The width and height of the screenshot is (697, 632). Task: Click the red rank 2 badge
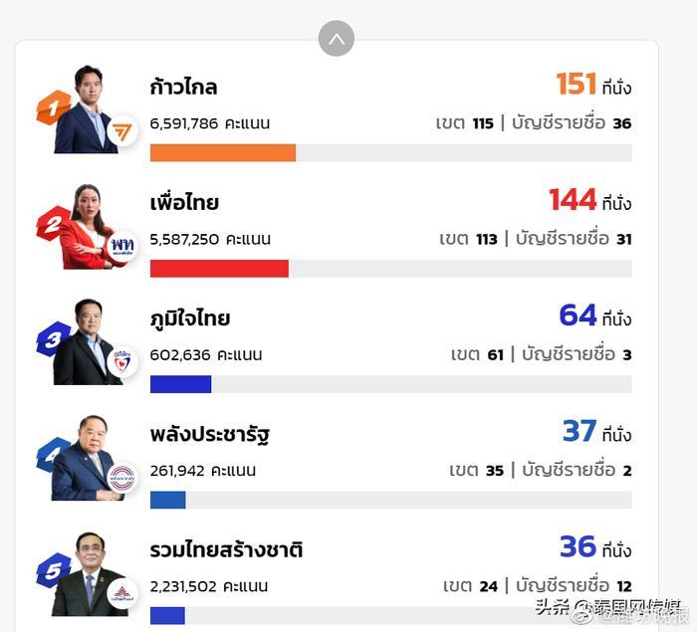(52, 222)
